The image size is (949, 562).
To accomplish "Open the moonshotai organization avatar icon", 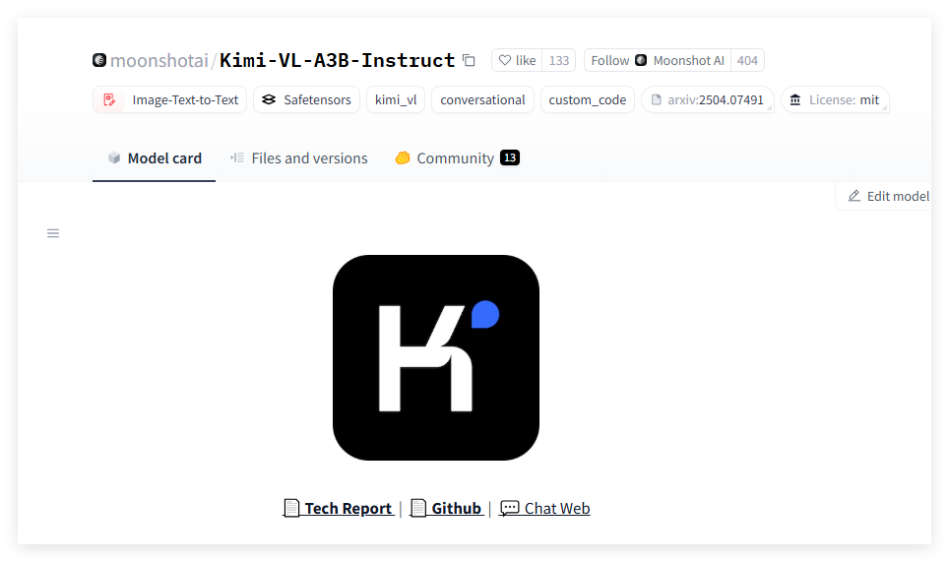I will pyautogui.click(x=99, y=60).
